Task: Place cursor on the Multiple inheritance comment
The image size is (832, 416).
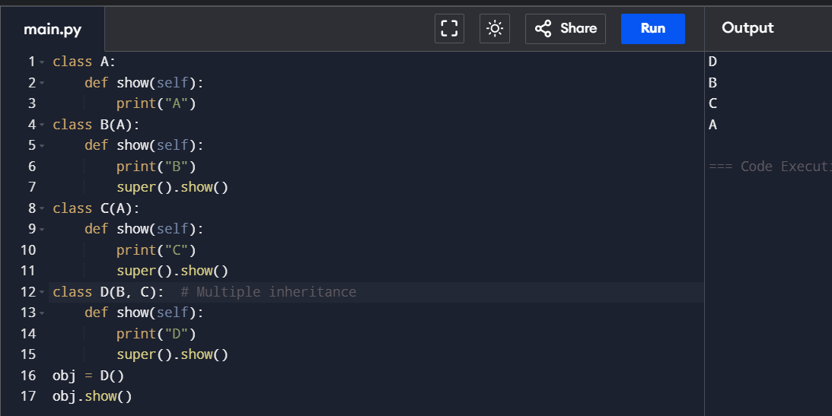Action: (269, 292)
